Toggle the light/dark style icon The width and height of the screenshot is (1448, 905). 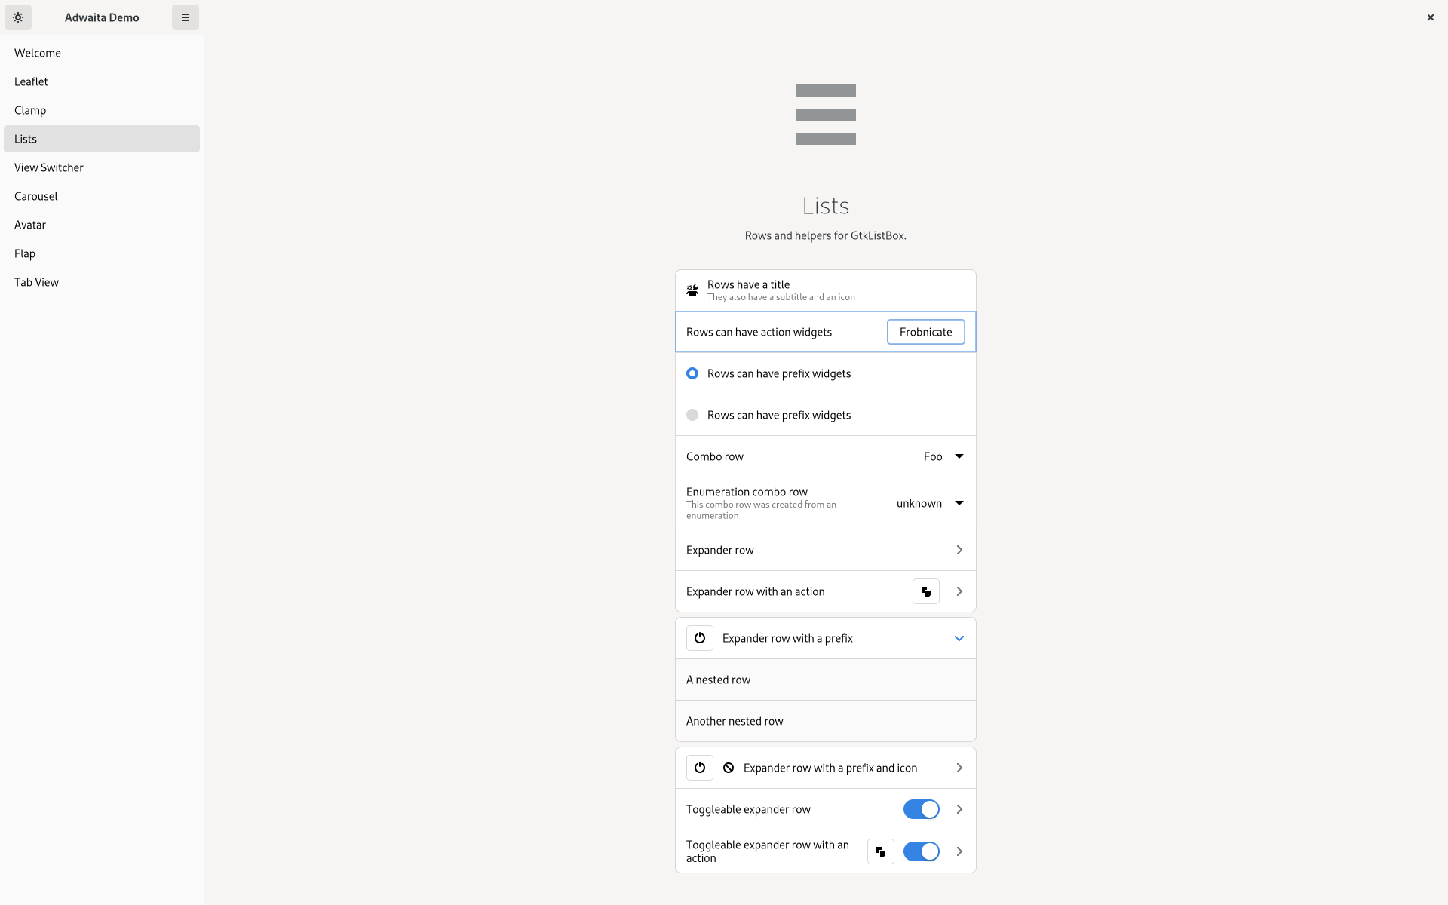[18, 17]
